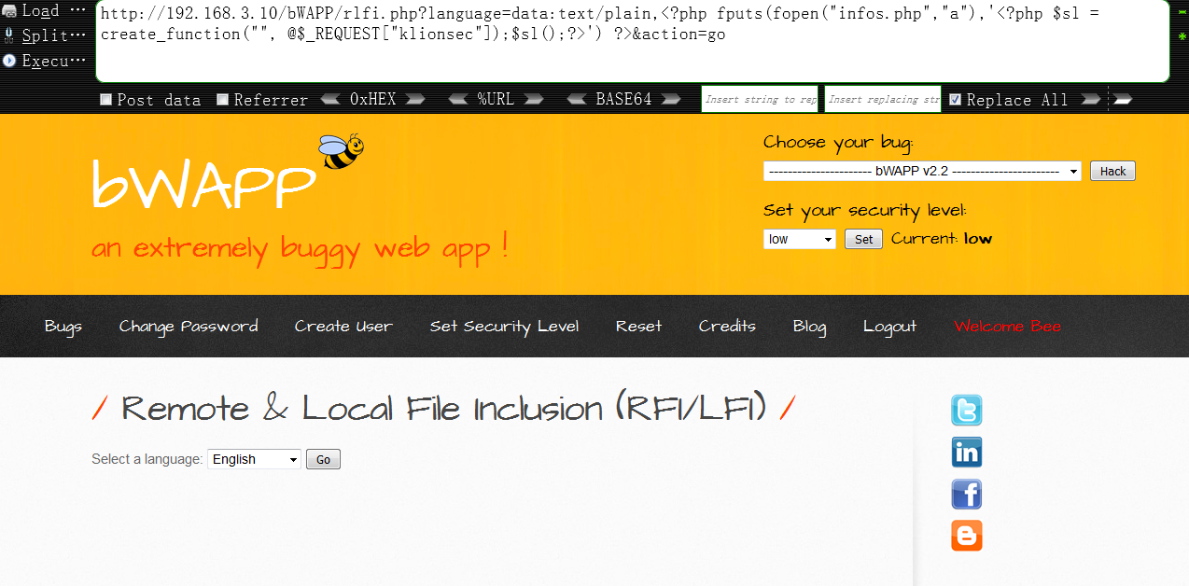
Task: Open the Select a language dropdown
Action: (x=254, y=459)
